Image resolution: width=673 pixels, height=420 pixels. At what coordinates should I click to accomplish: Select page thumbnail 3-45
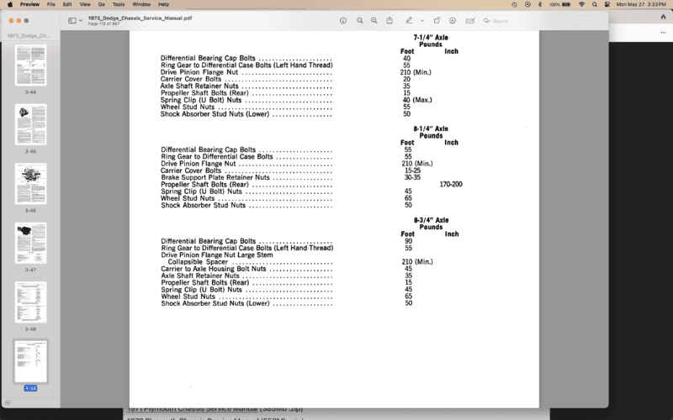coord(30,124)
